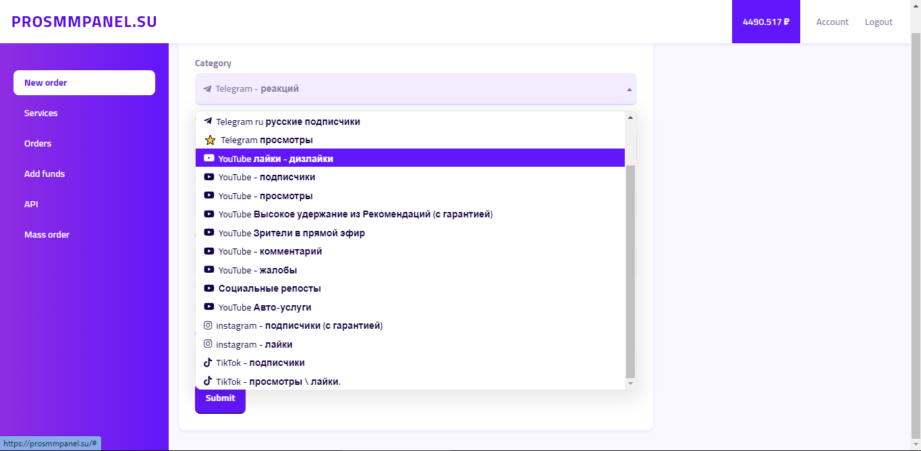921x451 pixels.
Task: Open Account settings link
Action: click(x=833, y=22)
